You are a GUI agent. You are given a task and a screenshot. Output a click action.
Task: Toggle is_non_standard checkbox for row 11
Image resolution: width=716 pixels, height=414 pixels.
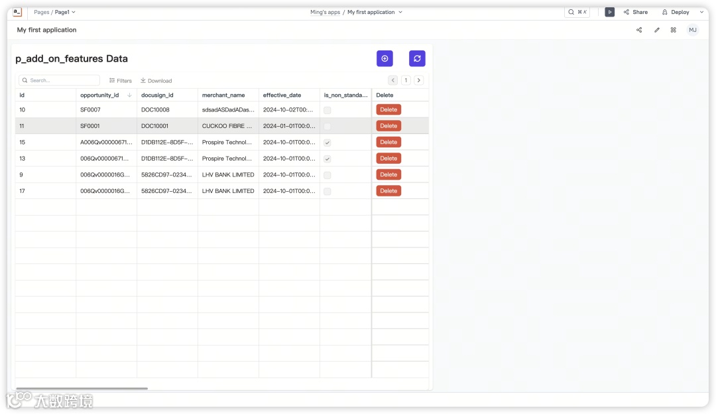tap(328, 126)
